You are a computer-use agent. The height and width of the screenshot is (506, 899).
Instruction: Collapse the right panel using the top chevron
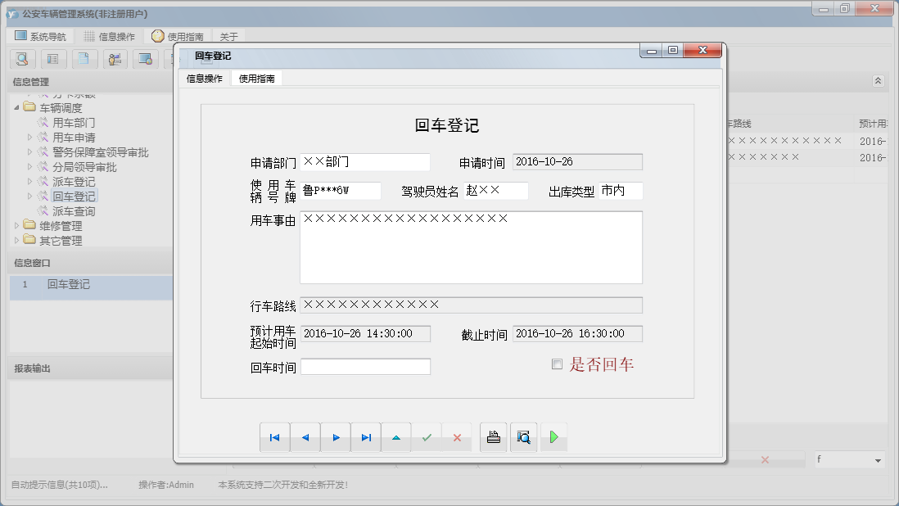(x=878, y=80)
